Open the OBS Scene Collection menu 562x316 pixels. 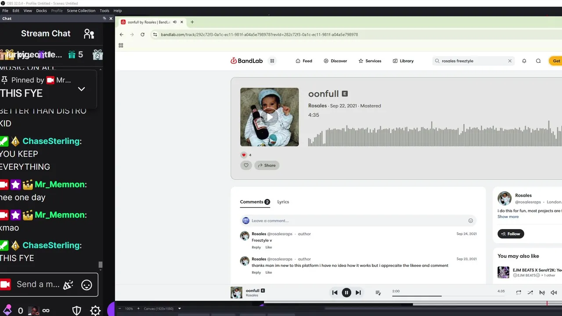81,11
